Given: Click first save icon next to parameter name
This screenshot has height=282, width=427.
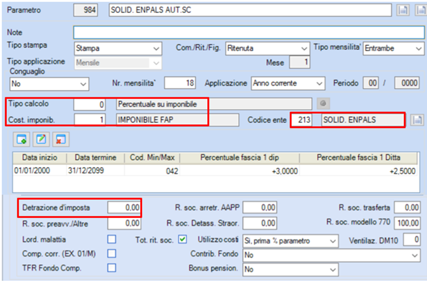Looking at the screenshot, I should pos(403,10).
